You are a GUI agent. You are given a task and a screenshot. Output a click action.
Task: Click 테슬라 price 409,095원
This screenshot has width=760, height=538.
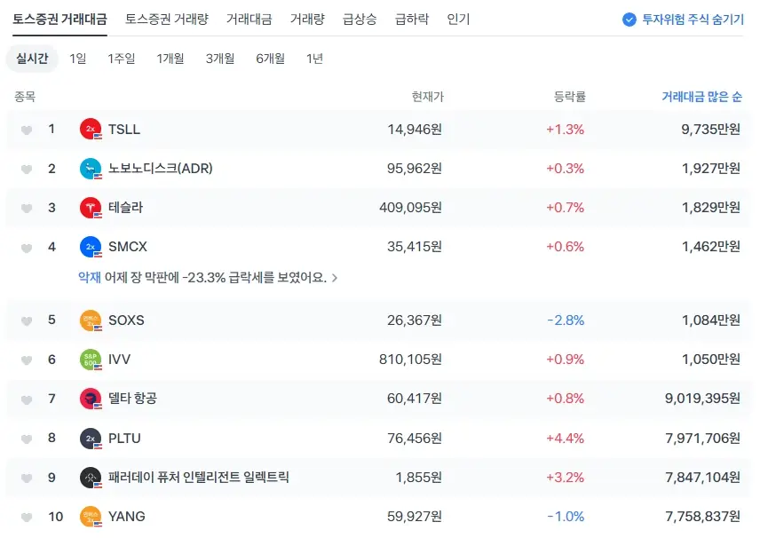(410, 208)
